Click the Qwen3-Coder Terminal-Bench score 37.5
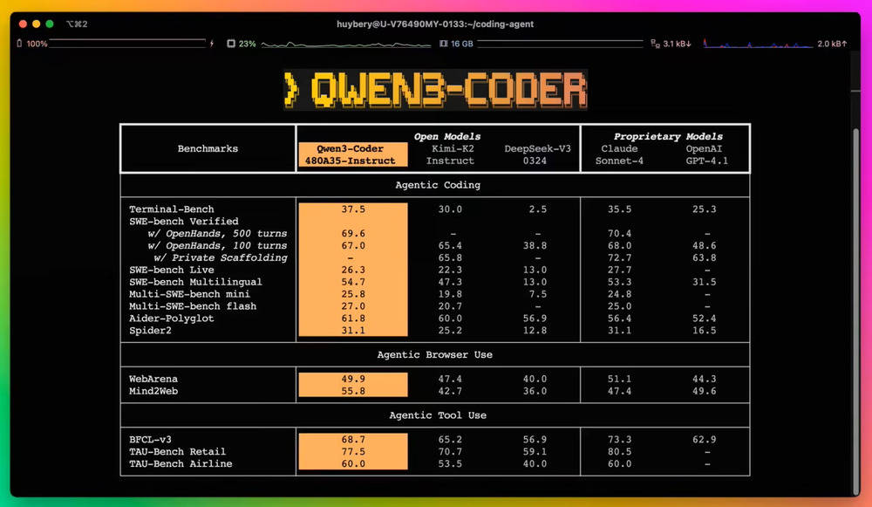This screenshot has width=872, height=507. pyautogui.click(x=353, y=209)
